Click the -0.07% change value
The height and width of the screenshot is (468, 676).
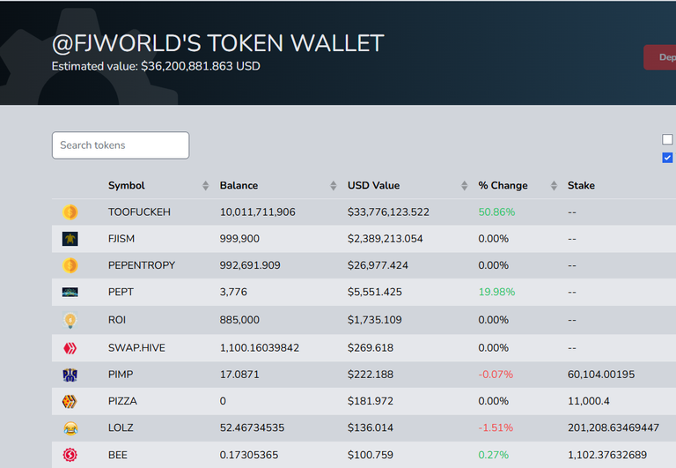click(x=496, y=375)
